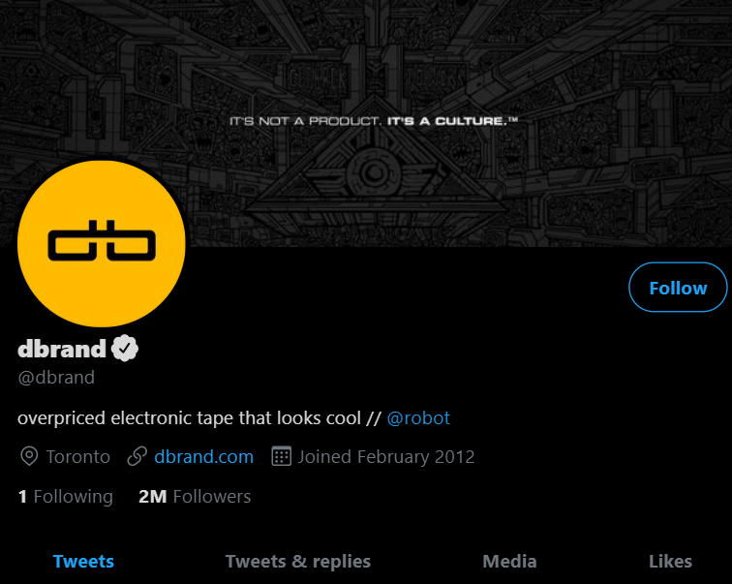
Task: Click the verified checkmark badge
Action: 125,349
